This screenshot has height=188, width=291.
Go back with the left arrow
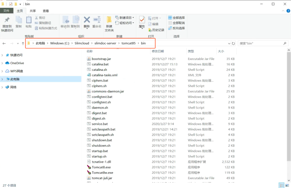point(4,44)
